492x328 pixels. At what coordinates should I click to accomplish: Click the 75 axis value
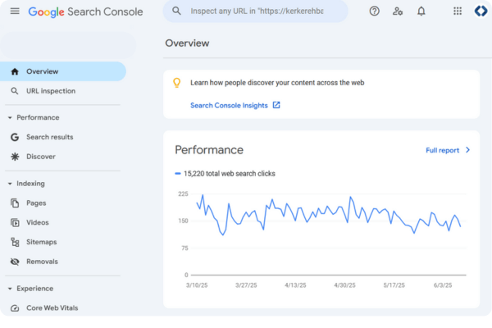pyautogui.click(x=184, y=248)
